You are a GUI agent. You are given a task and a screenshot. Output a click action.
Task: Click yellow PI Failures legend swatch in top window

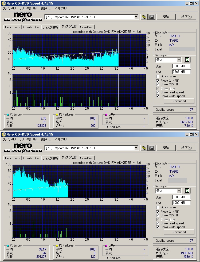57,115
